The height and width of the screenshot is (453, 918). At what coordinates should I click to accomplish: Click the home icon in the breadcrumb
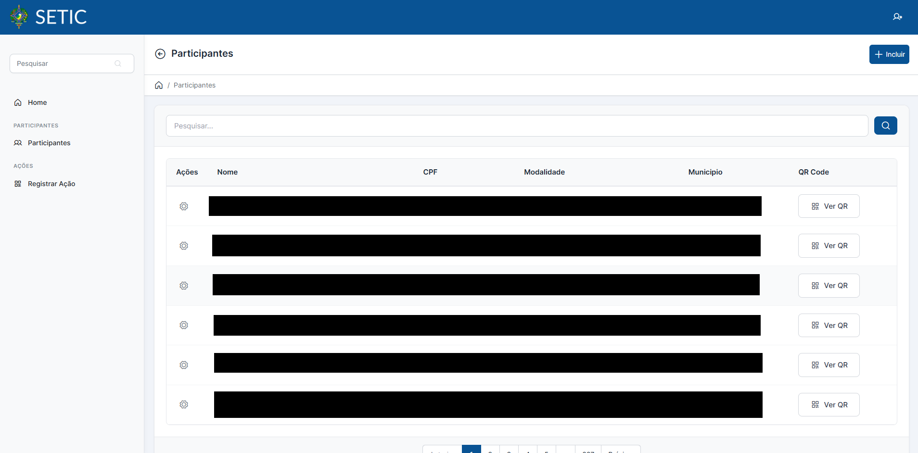(x=159, y=85)
